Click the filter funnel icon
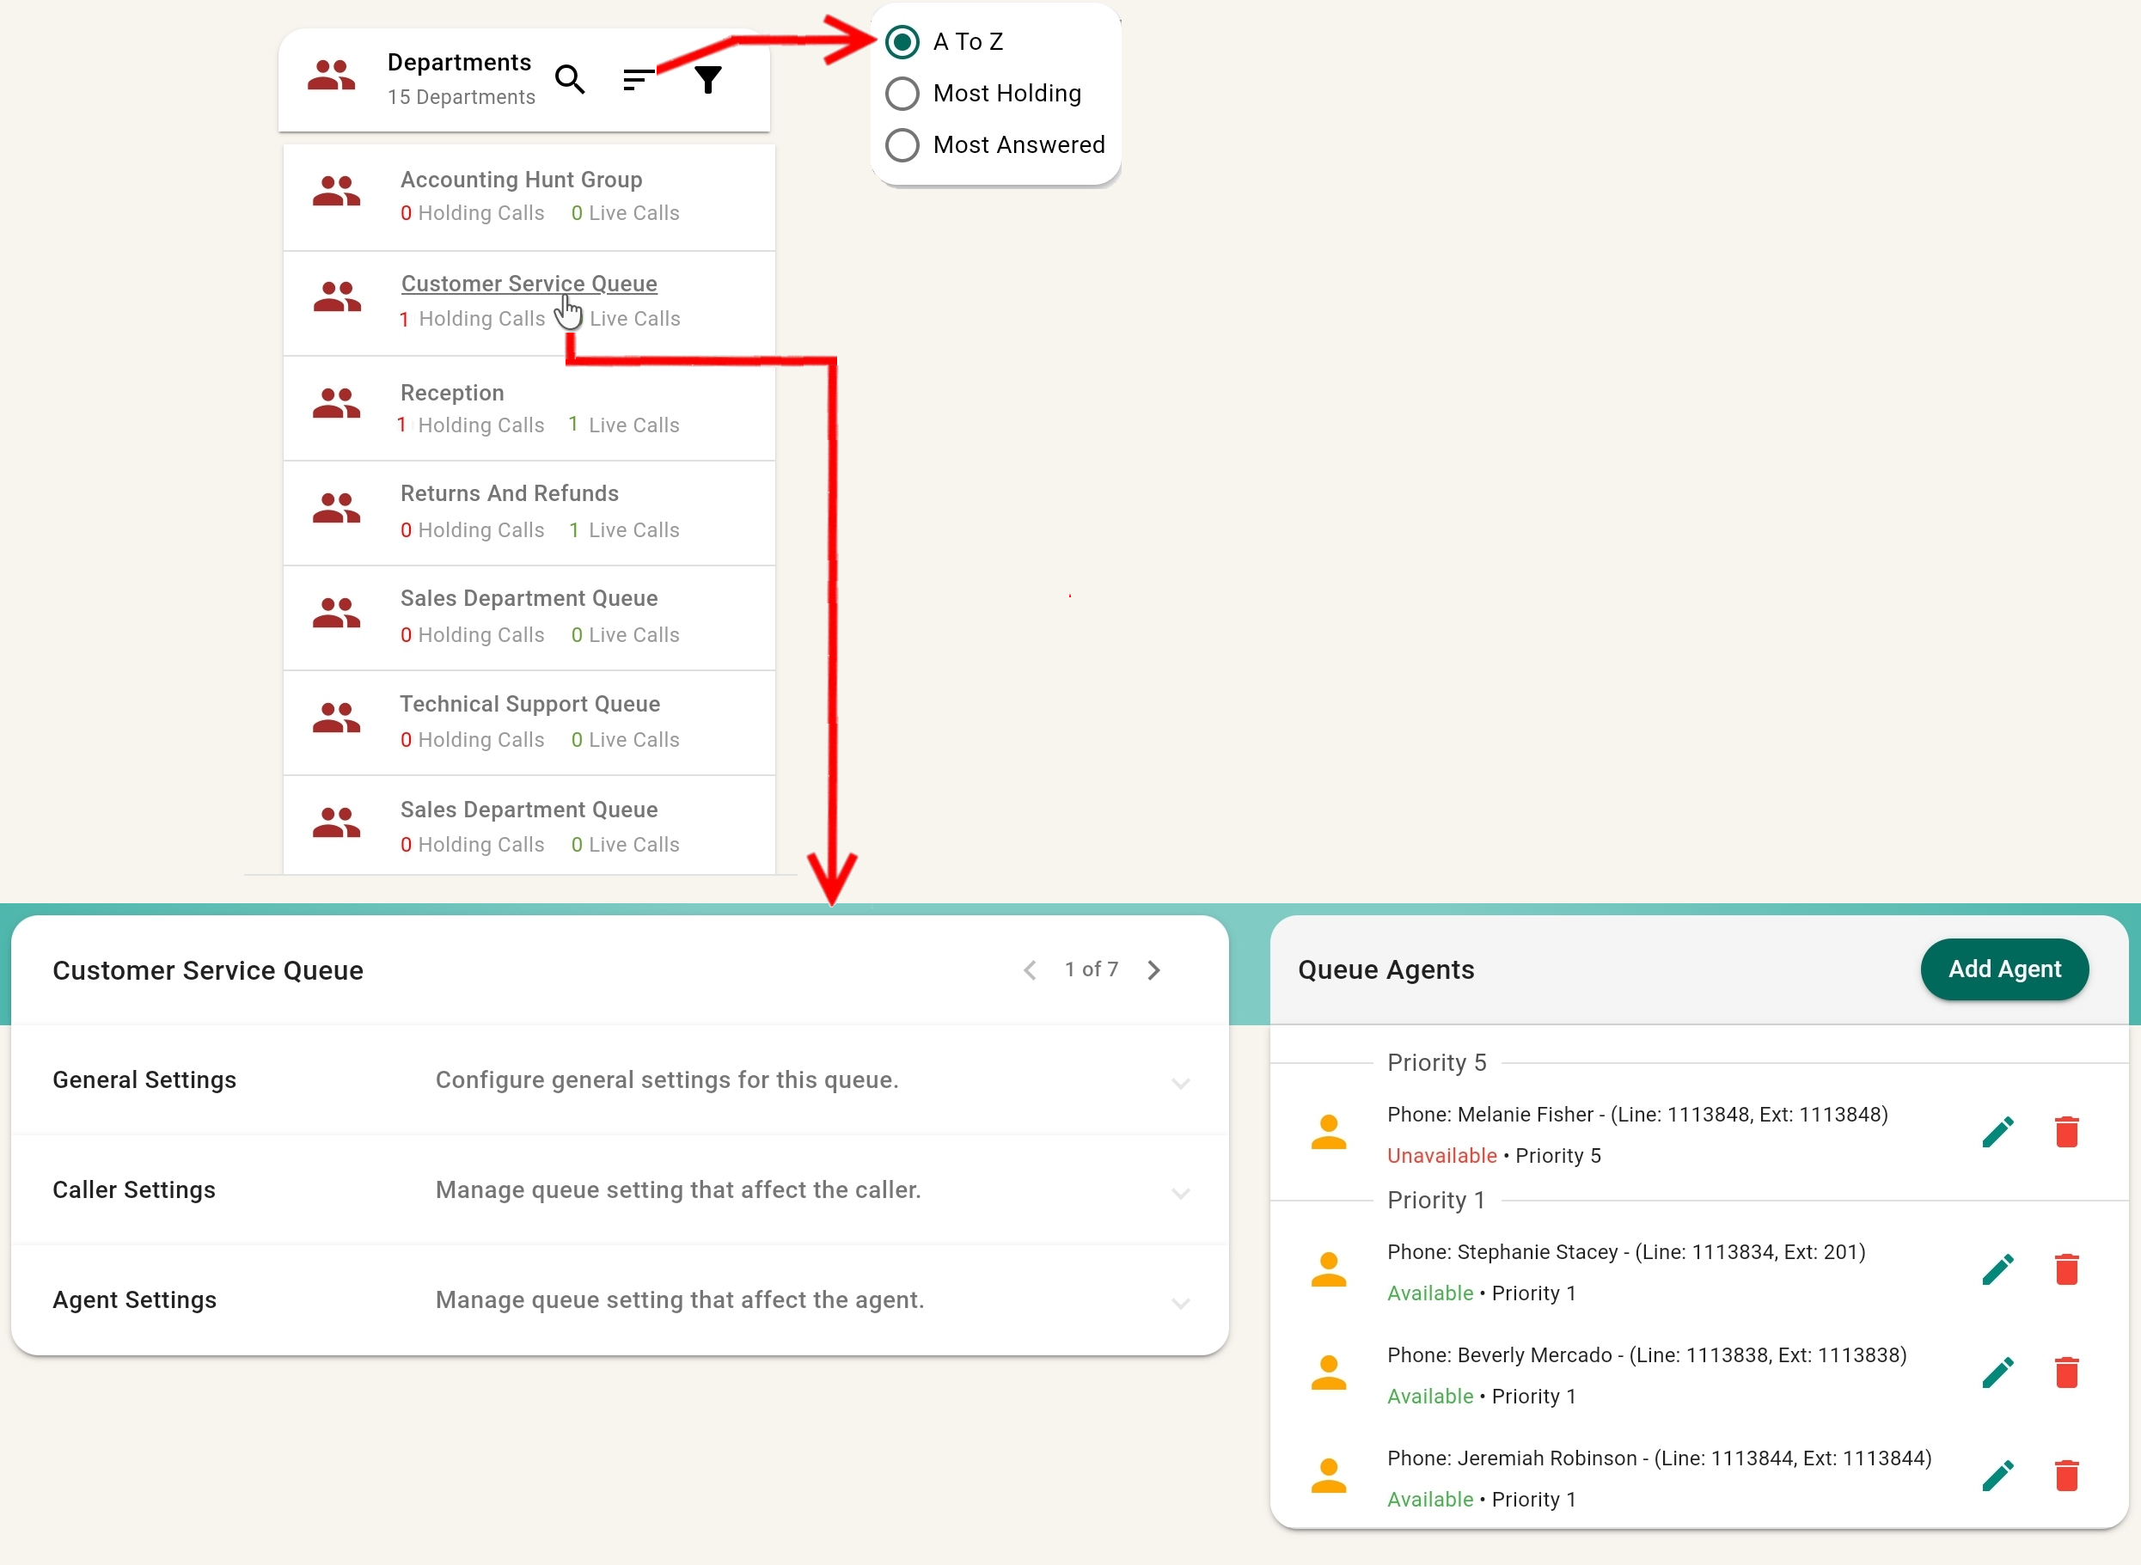This screenshot has width=2141, height=1565. [x=707, y=80]
